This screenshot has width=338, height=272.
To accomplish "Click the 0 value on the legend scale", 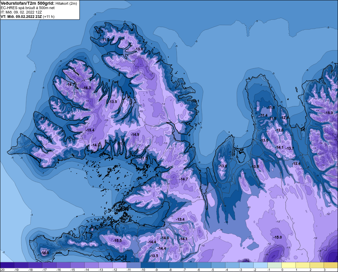I will 282,270.
